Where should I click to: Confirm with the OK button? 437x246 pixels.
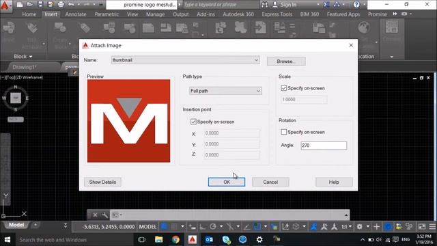(x=227, y=182)
